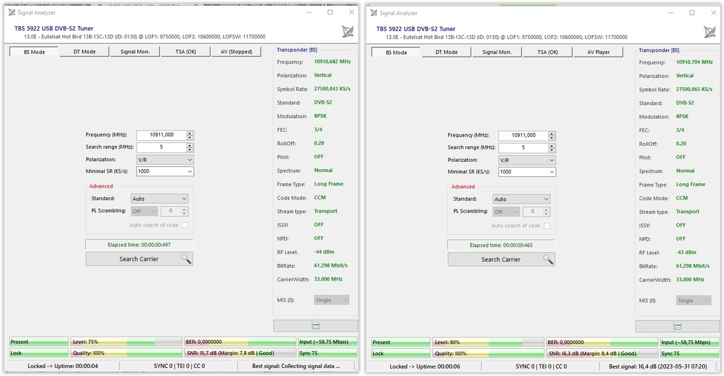This screenshot has width=724, height=376.
Task: Click the Signal Analyzer title icon in left window
Action: pos(11,12)
